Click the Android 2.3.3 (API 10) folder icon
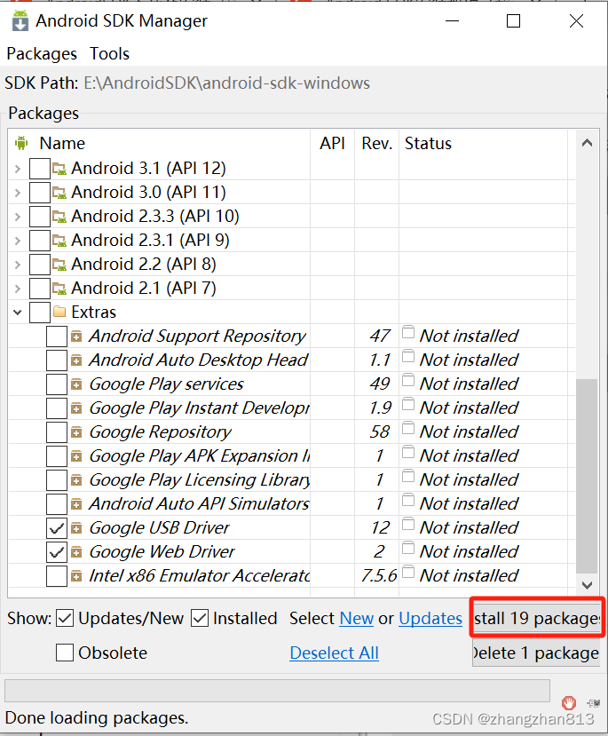Screen dimensions: 608x736 coord(59,217)
